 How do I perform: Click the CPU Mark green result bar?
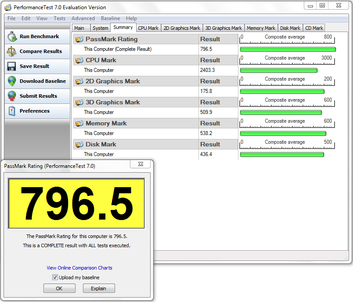coord(279,71)
